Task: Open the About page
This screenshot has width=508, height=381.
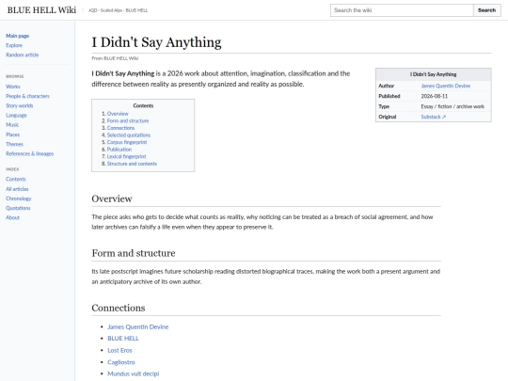Action: tap(12, 217)
